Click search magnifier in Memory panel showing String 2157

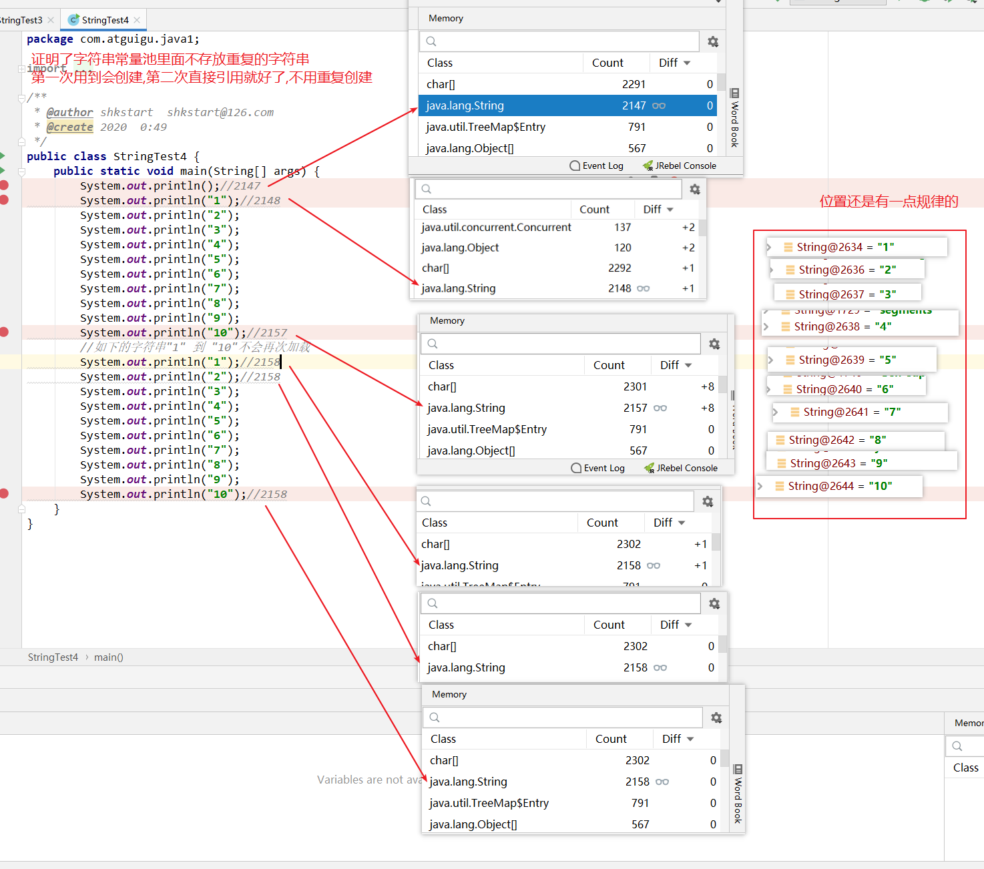(x=433, y=344)
